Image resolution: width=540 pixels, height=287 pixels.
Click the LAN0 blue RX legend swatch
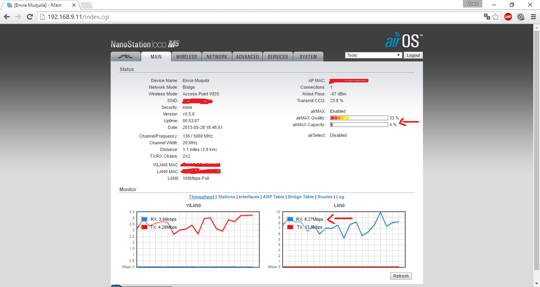tap(291, 219)
